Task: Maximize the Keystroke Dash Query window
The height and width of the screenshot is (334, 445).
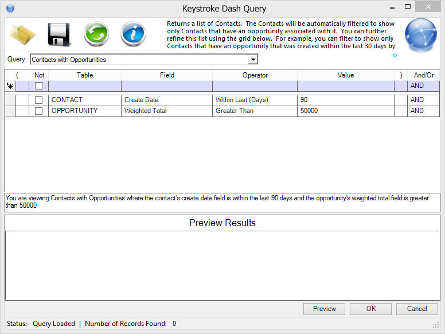Action: [408, 7]
